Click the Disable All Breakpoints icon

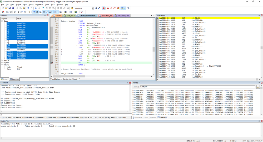115,8
